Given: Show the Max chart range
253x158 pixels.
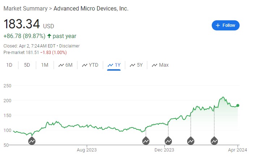Looking at the screenshot, I should (160, 65).
